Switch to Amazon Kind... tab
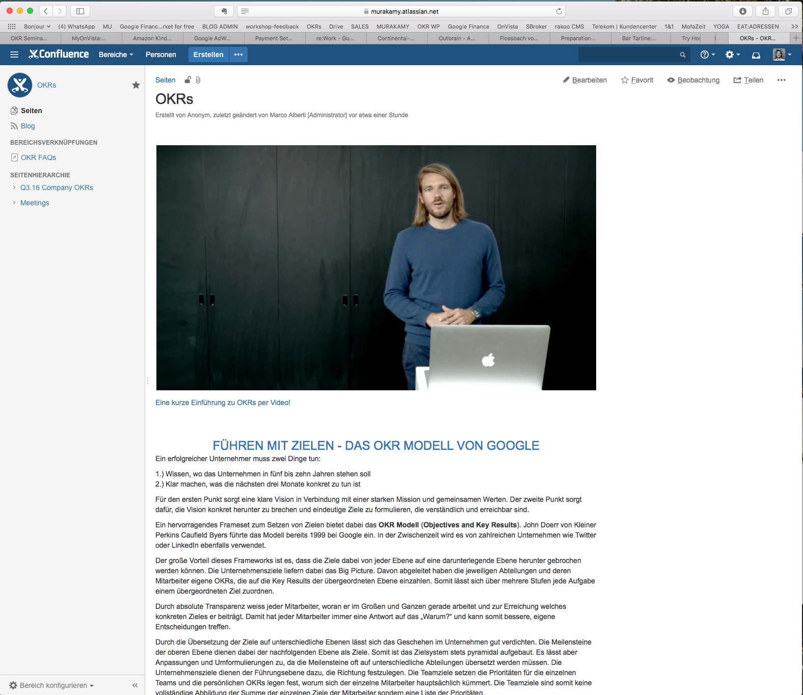 [x=152, y=38]
